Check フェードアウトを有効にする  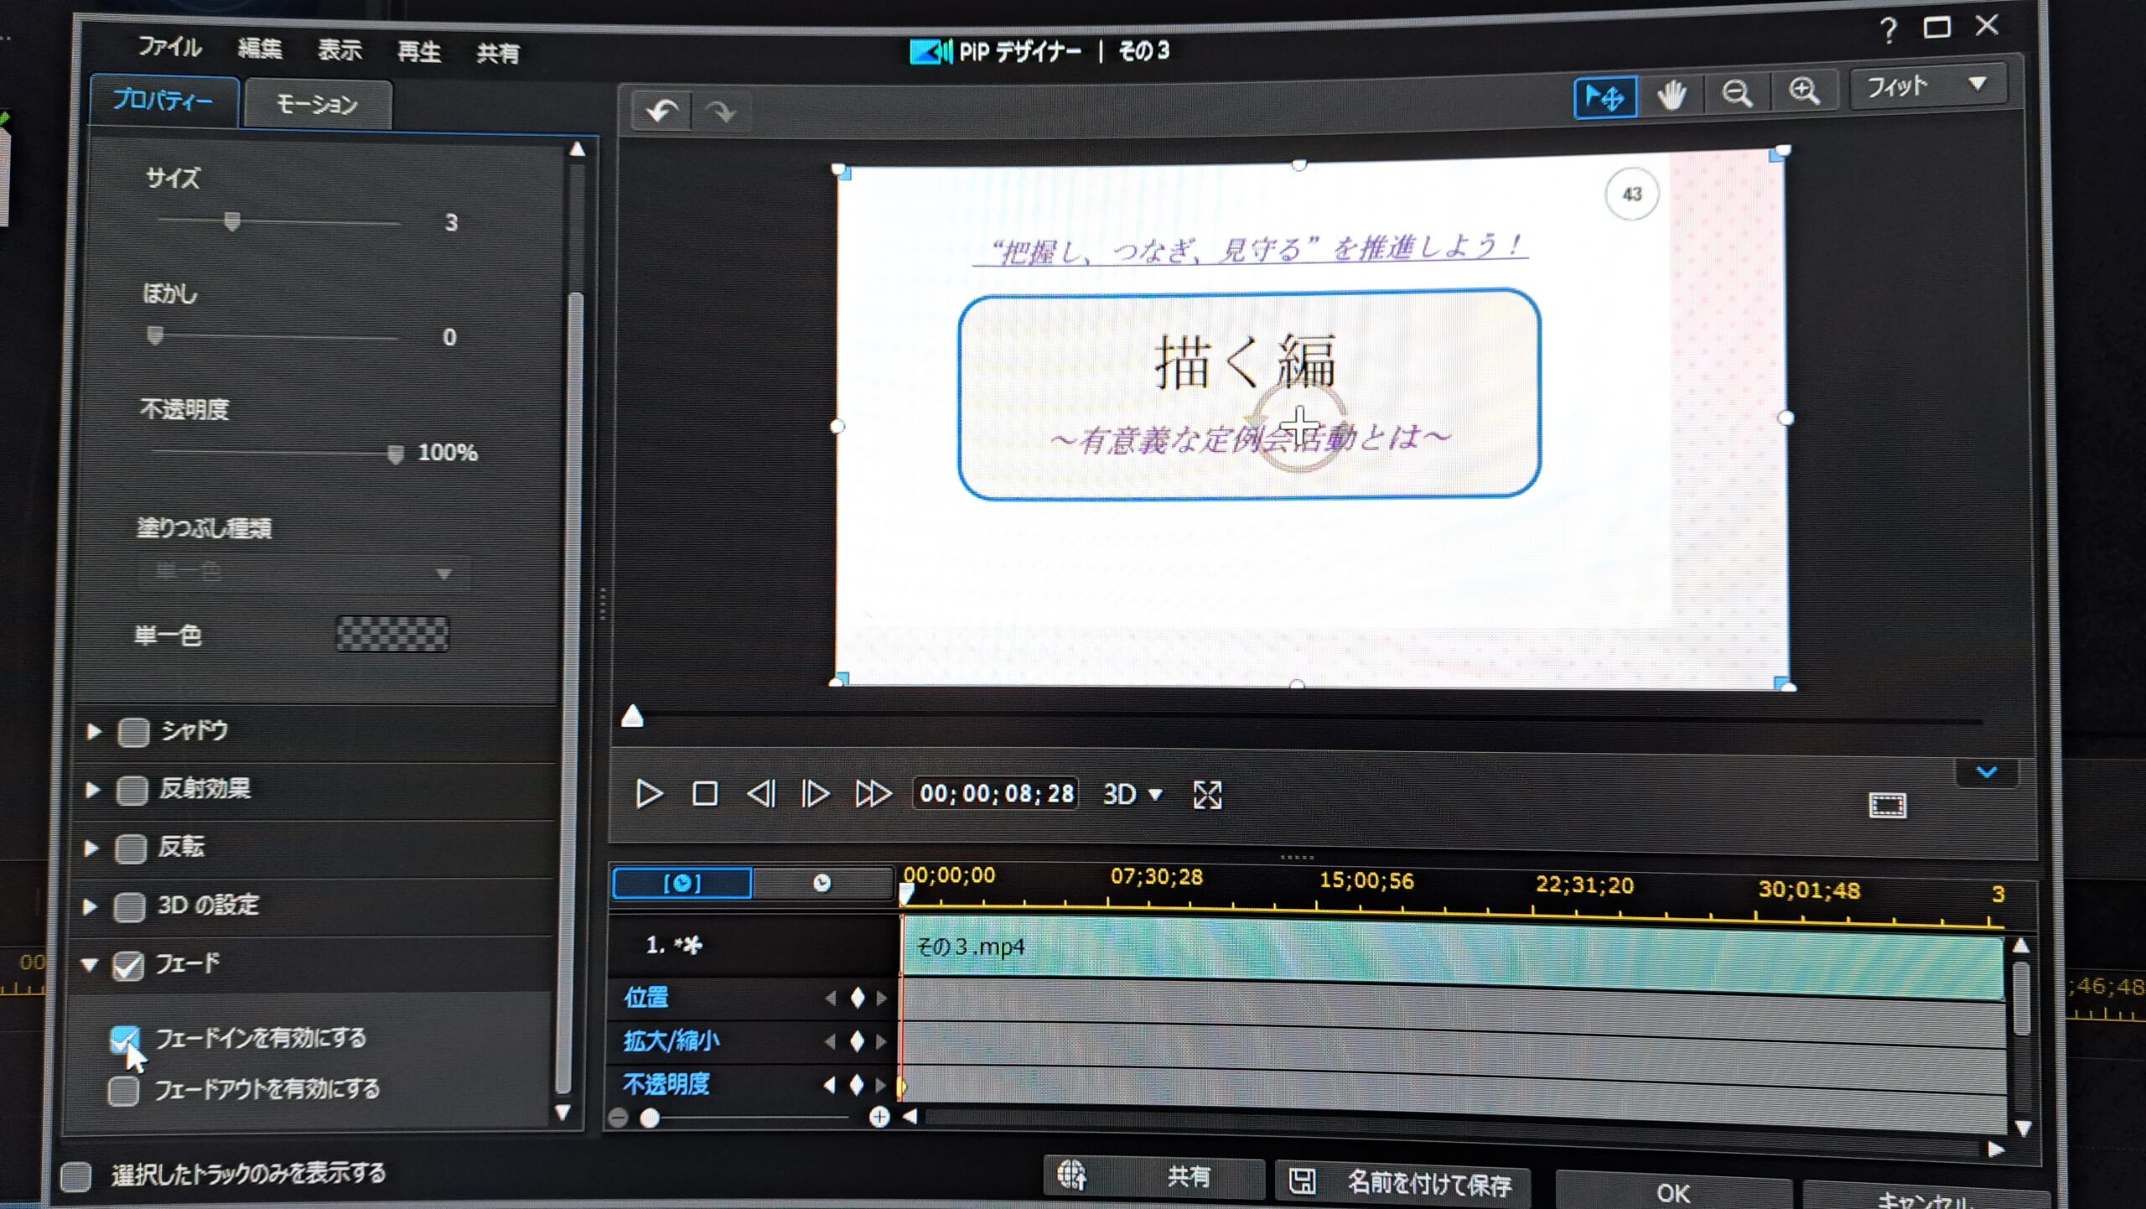(x=123, y=1091)
